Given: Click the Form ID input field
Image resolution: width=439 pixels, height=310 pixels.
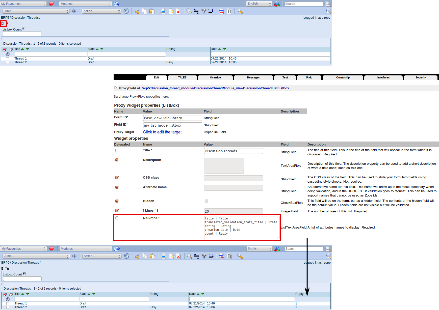Looking at the screenshot, I should click(x=173, y=118).
